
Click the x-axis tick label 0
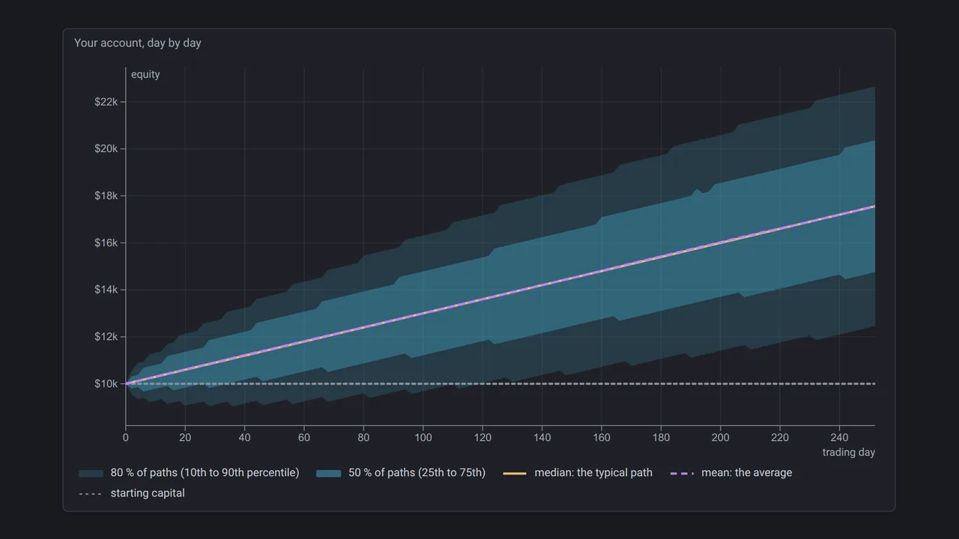tap(126, 437)
